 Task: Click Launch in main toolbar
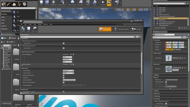pyautogui.click(x=117, y=3)
